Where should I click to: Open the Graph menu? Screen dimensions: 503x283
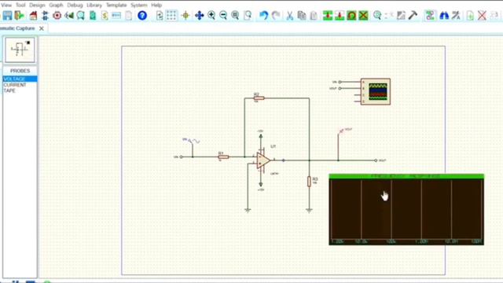(x=56, y=6)
